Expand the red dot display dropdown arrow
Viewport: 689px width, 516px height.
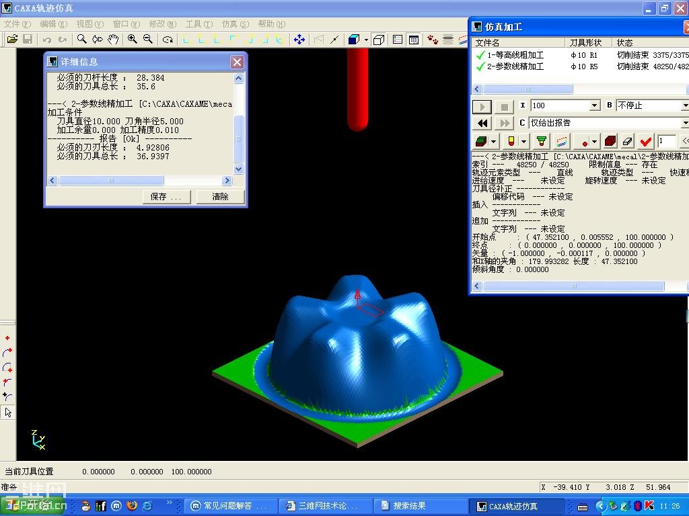coord(595,142)
